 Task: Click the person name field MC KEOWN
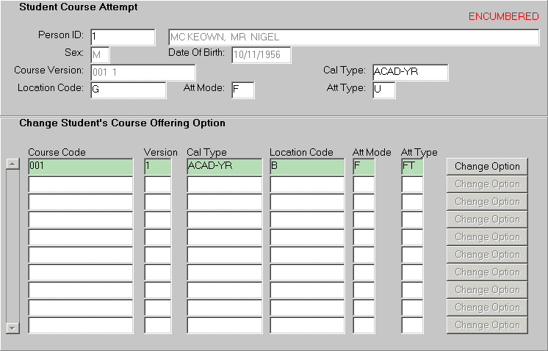353,37
